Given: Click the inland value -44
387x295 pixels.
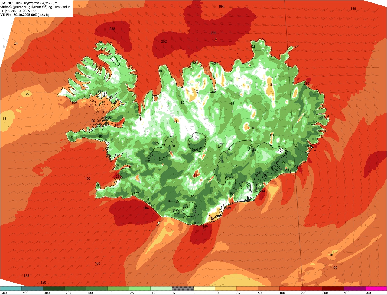Looking at the screenshot, I should coord(213,92).
